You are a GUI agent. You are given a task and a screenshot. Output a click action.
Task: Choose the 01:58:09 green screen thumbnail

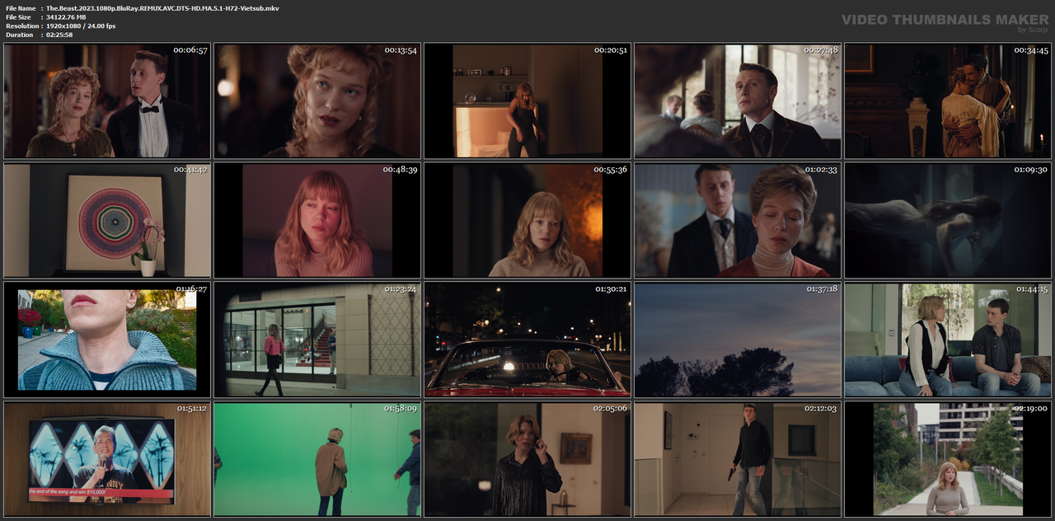pos(317,459)
